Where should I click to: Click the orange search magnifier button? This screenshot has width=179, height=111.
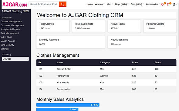[62, 4]
